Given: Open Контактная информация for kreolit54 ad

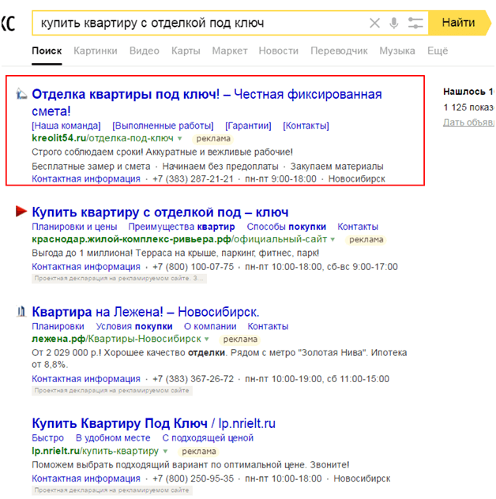Looking at the screenshot, I should click(86, 179).
